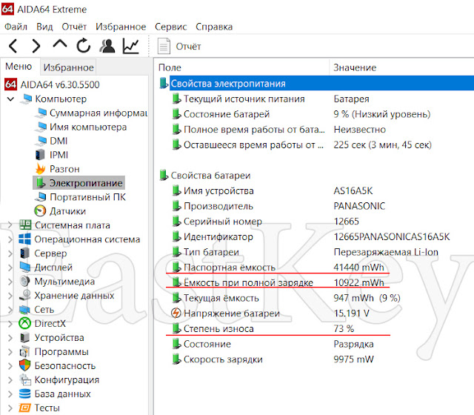474x415 pixels.
Task: Switch to the Избранное sidebar tab
Action: 68,67
